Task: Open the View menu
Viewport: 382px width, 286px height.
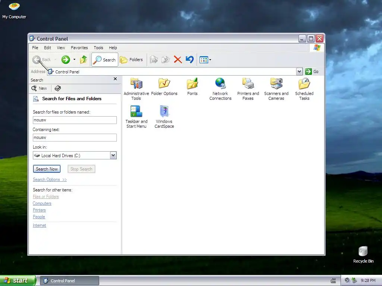Action: pyautogui.click(x=61, y=48)
